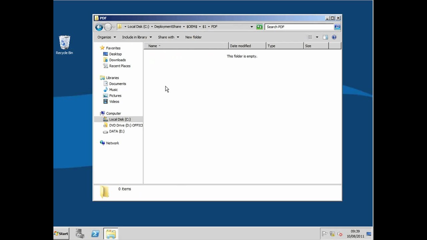Open the recent pages dropdown arrow
This screenshot has height=240, width=427.
pyautogui.click(x=114, y=27)
